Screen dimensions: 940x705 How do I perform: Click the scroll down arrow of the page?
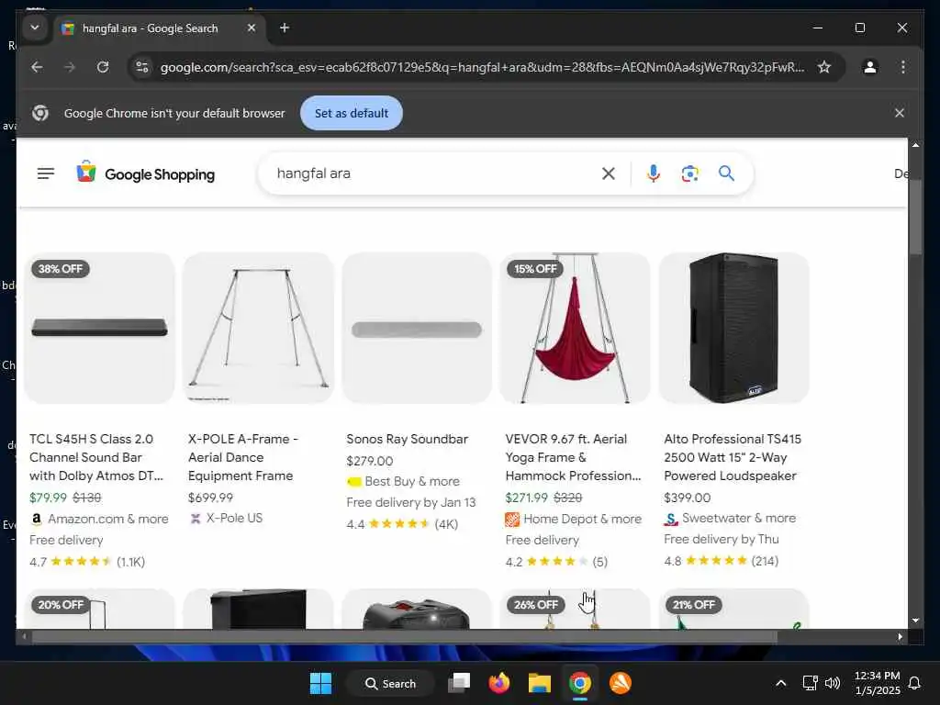(915, 621)
